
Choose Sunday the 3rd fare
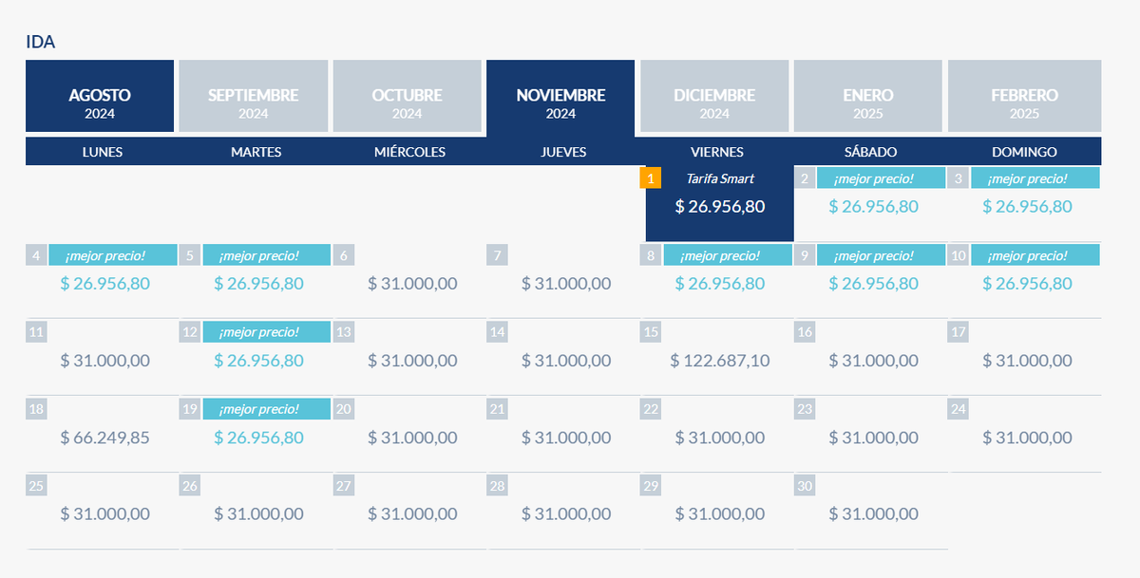click(1027, 206)
